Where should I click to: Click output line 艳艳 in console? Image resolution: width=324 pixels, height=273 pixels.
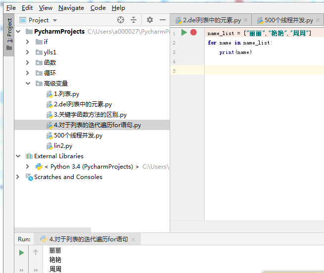click(x=55, y=260)
